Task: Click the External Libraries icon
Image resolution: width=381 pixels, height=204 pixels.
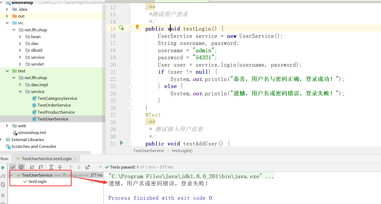Action: pyautogui.click(x=8, y=139)
